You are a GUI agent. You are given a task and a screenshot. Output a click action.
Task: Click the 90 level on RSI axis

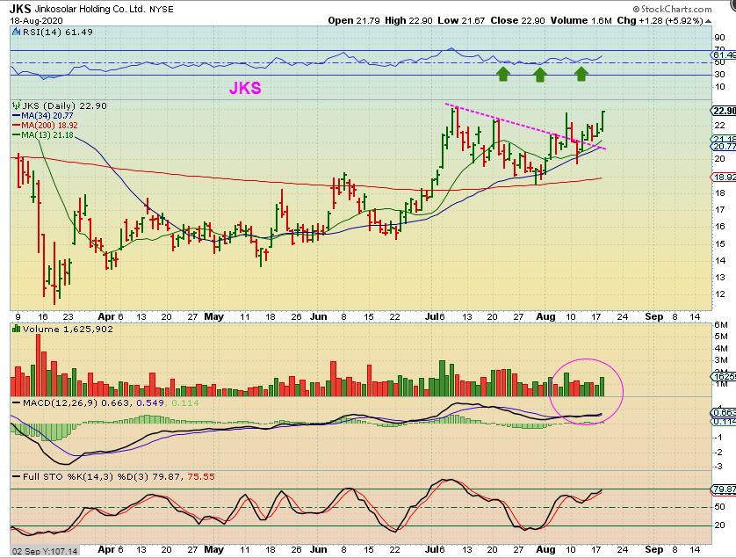719,38
